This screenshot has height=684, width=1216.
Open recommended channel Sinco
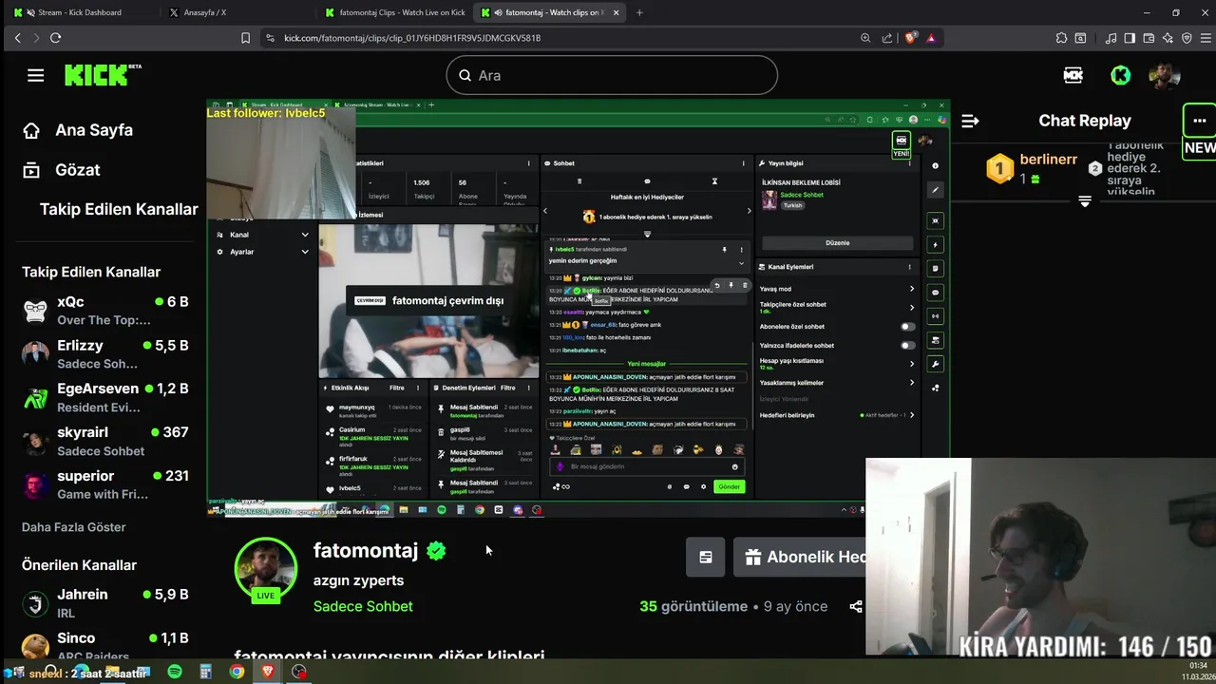104,646
